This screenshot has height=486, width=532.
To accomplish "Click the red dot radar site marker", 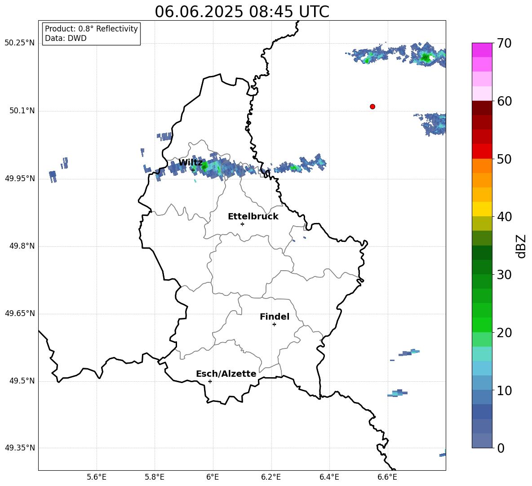I will 372,107.
